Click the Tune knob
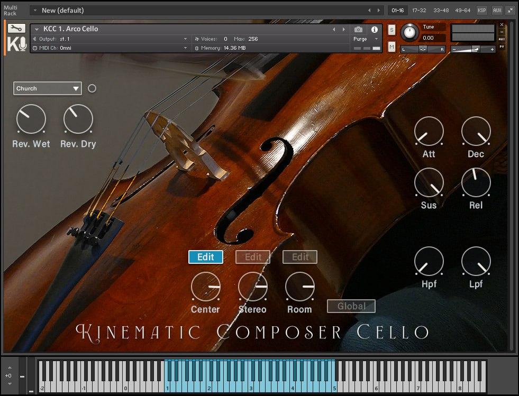This screenshot has width=519, height=396. point(409,32)
